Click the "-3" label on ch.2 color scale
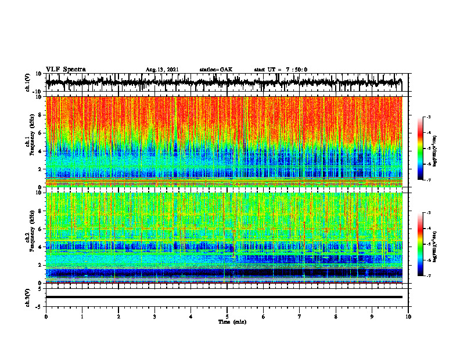 click(x=428, y=213)
